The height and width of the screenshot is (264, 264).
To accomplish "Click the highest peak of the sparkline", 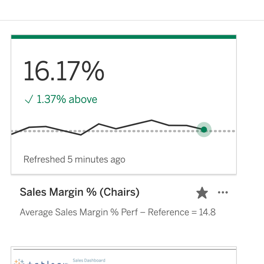I will [152, 120].
